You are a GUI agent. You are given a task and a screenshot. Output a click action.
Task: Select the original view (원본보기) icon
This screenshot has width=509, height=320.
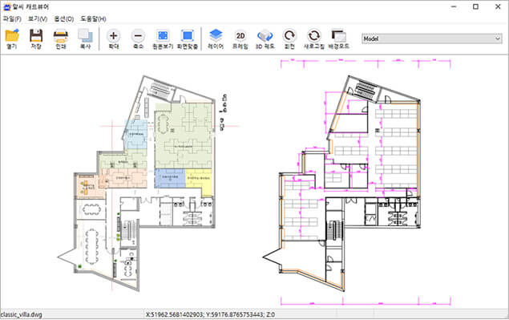(x=163, y=36)
